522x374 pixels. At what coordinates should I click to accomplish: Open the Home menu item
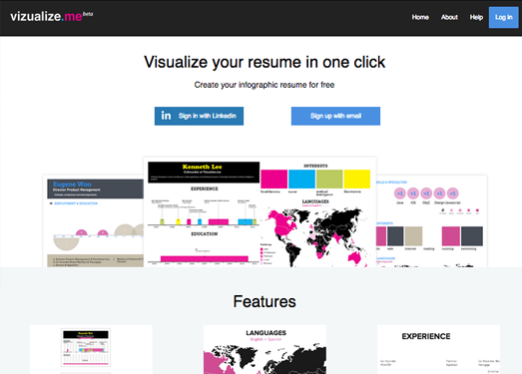click(420, 17)
